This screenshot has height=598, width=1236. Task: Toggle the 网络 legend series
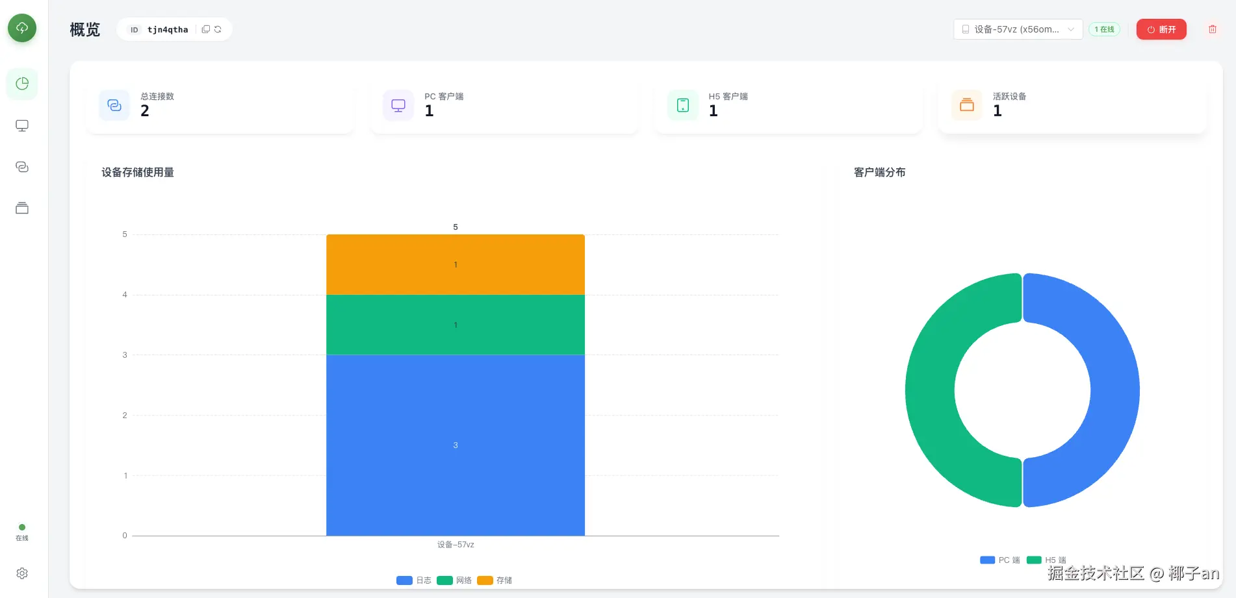[x=454, y=580]
